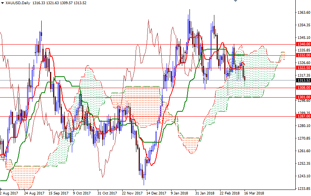Select the 1340.00 red price level label
Screen dimensions: 311x196
303,44
